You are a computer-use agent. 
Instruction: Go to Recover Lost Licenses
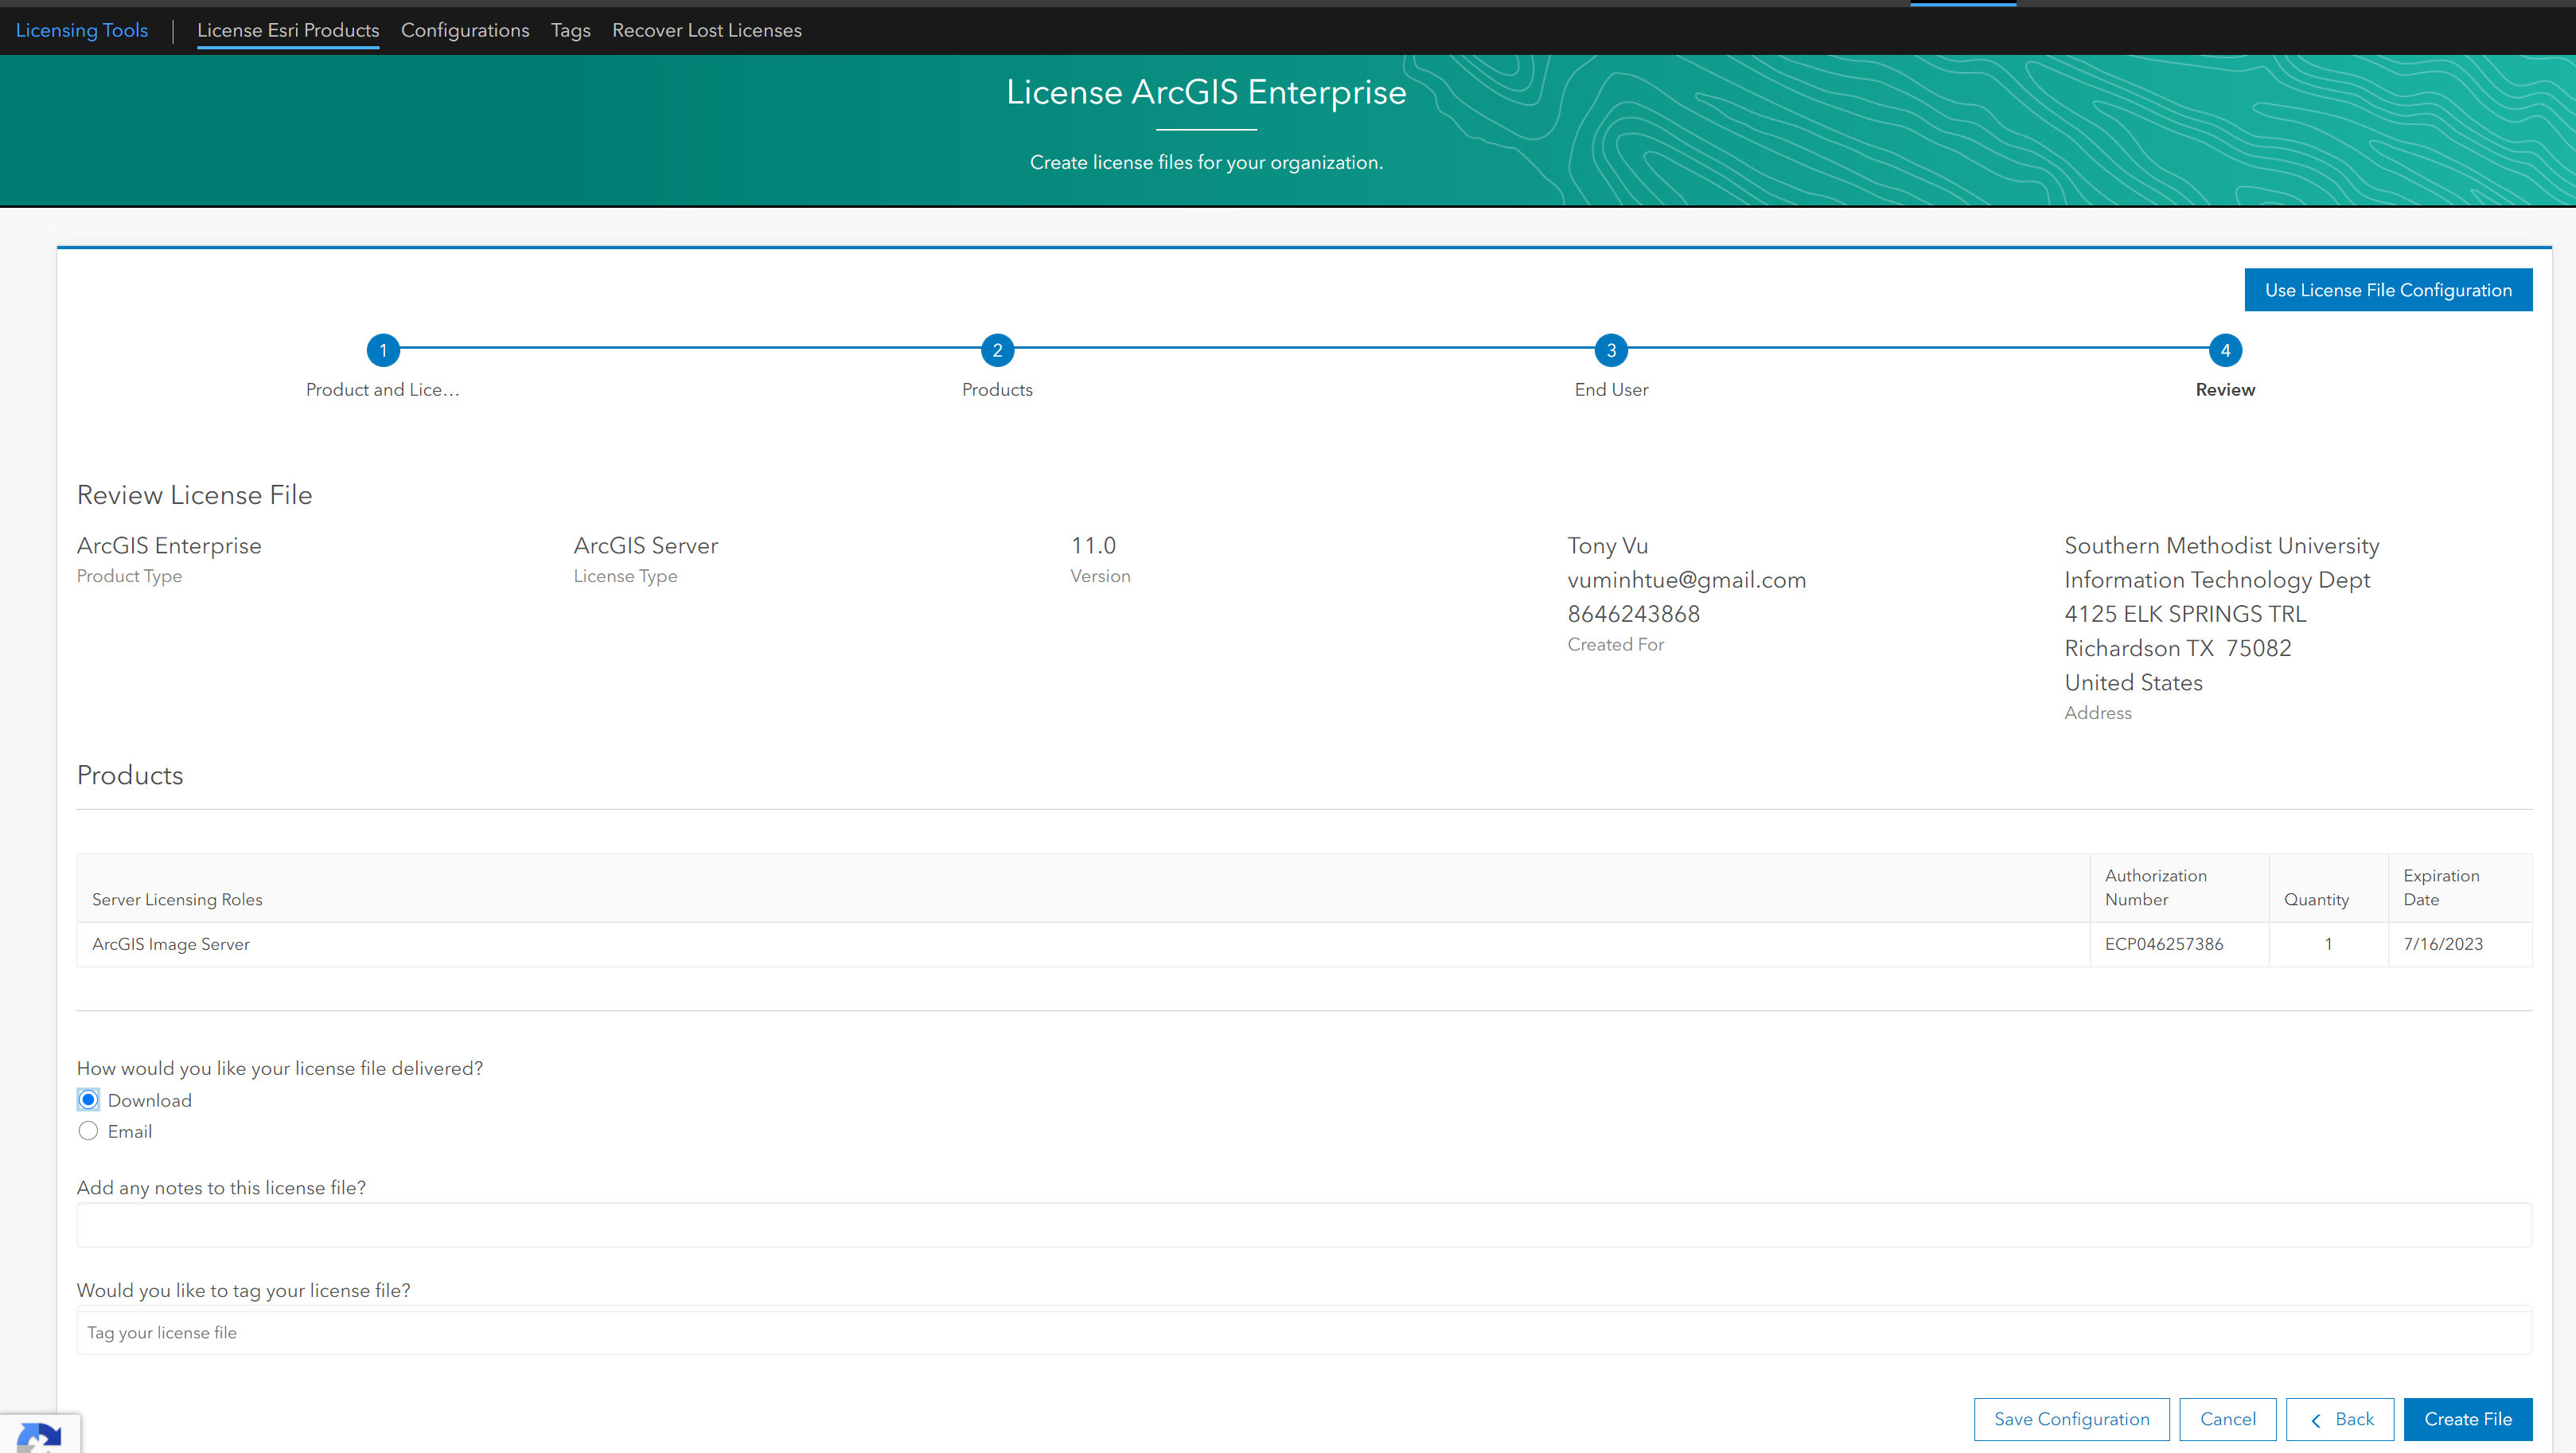[x=706, y=30]
